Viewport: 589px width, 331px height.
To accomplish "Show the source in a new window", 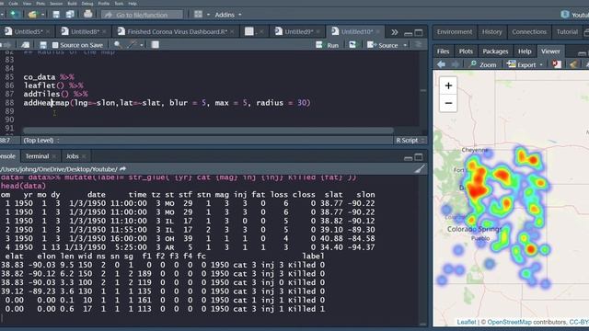I will [26, 45].
